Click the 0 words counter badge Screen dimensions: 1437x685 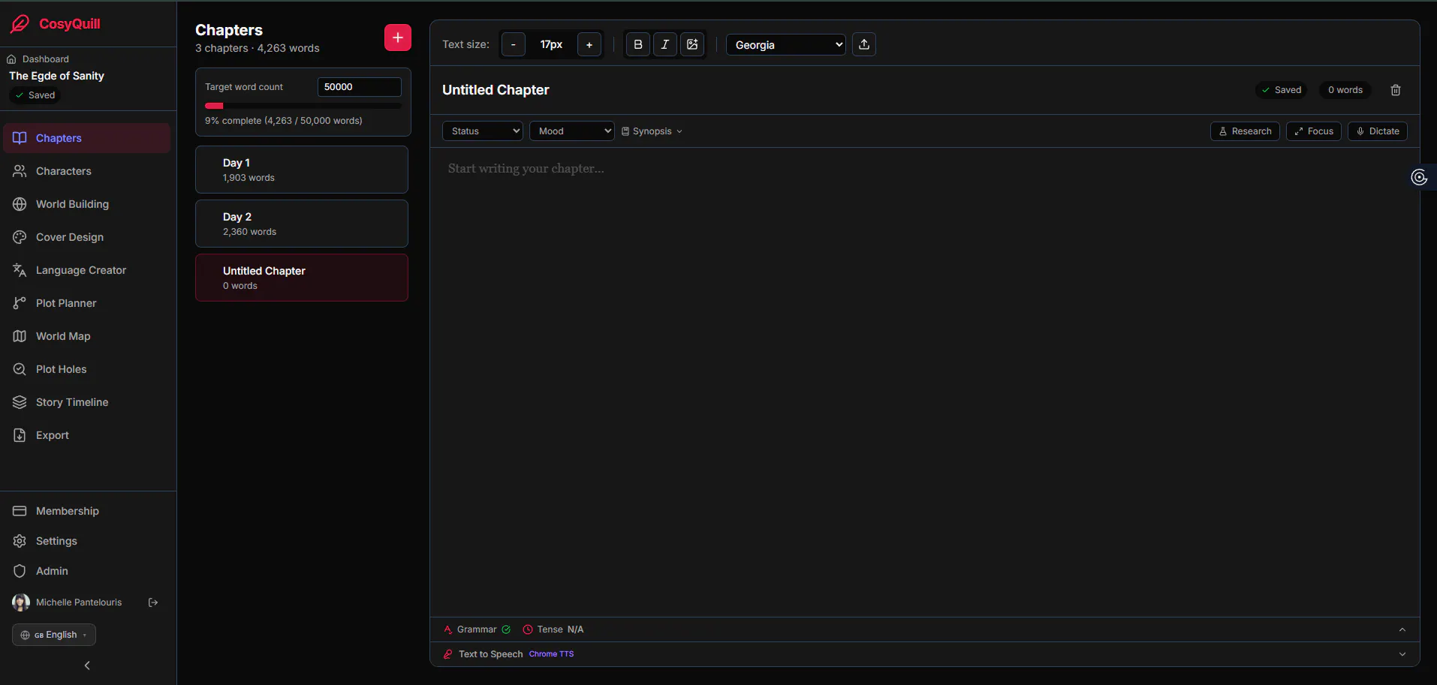click(1345, 90)
